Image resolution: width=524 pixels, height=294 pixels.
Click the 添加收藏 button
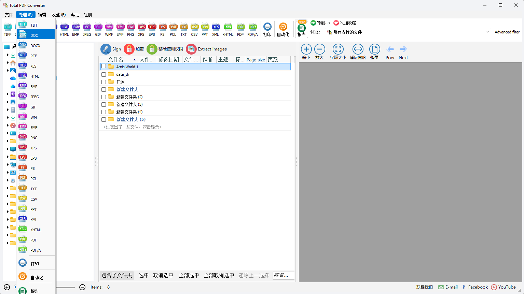(x=345, y=23)
